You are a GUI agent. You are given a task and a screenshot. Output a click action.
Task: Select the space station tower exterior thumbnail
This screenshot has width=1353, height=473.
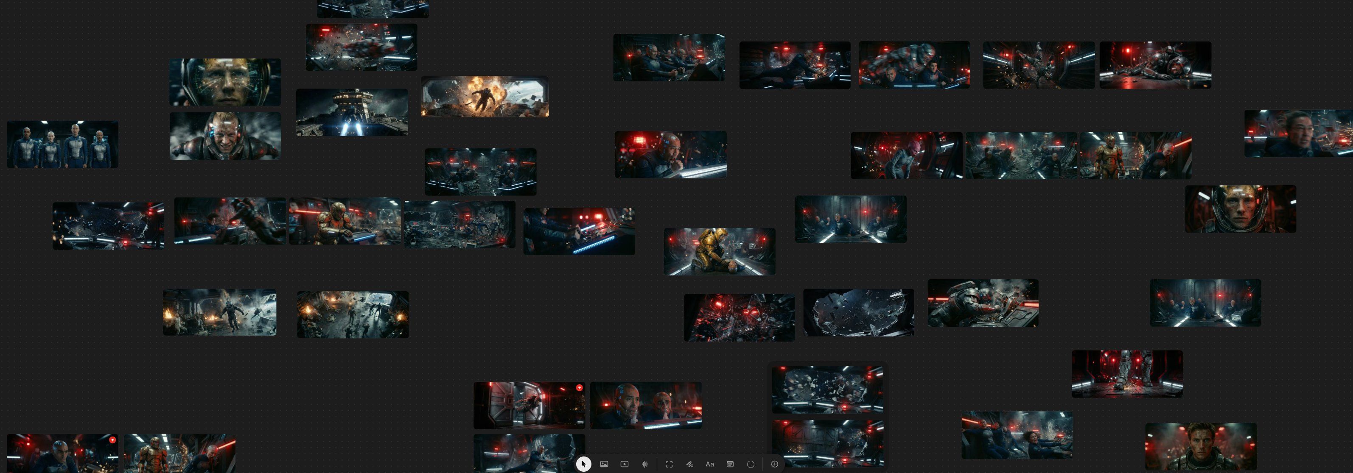[352, 112]
